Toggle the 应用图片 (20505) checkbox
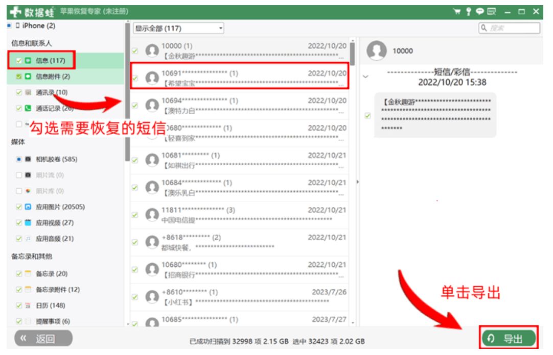This screenshot has width=553, height=355. 19,207
